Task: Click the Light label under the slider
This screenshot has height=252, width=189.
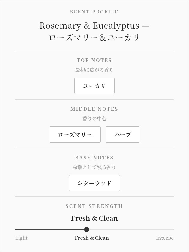Action: [x=21, y=238]
